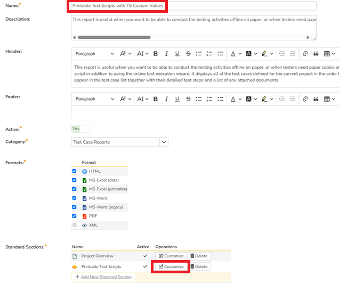Toggle Bold in the Header editor toolbar
The height and width of the screenshot is (285, 339).
click(x=156, y=54)
